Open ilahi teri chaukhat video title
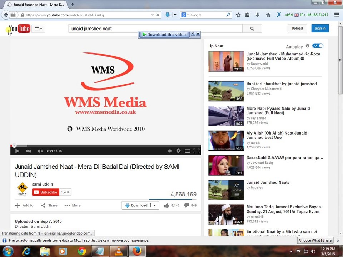 tap(282, 84)
